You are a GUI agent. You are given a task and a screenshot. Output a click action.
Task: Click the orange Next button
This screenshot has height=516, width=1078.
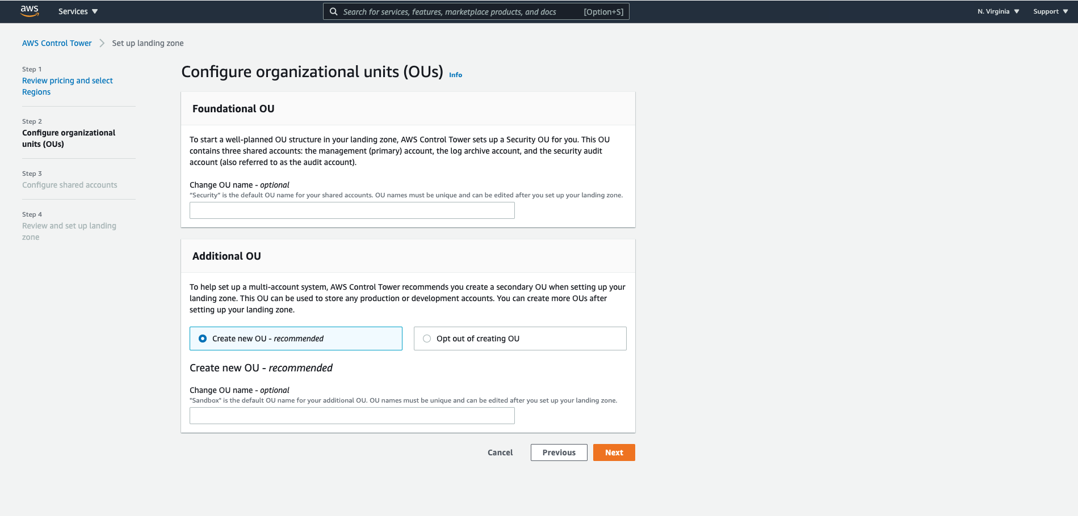pos(614,452)
